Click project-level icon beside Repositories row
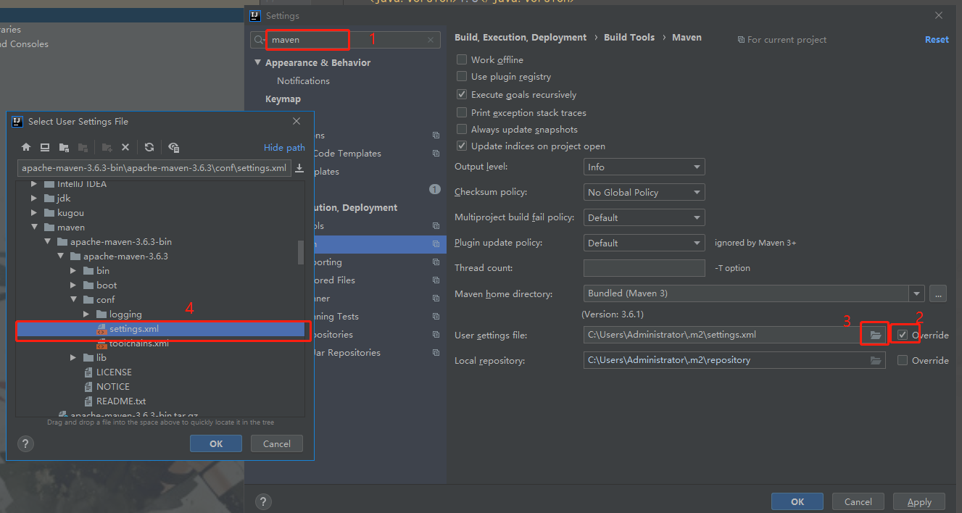962x513 pixels. (436, 335)
